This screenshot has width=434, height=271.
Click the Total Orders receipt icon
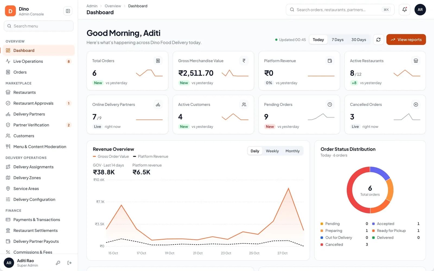[x=158, y=61]
